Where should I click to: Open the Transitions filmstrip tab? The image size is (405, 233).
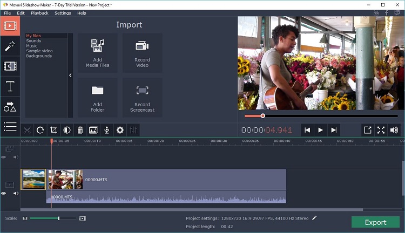pos(10,66)
